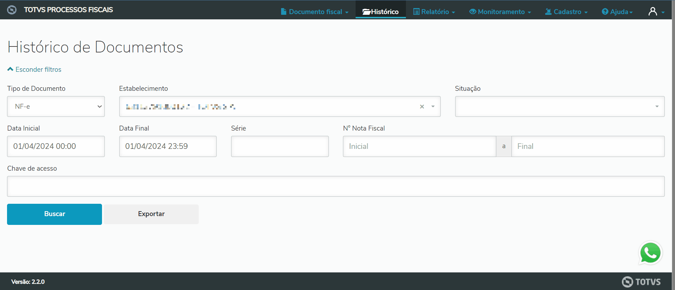
Task: Click the Exportar button
Action: pyautogui.click(x=151, y=214)
